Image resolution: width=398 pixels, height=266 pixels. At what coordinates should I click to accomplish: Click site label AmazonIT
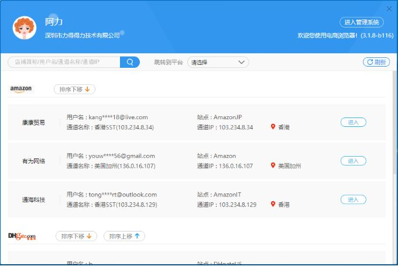point(228,195)
